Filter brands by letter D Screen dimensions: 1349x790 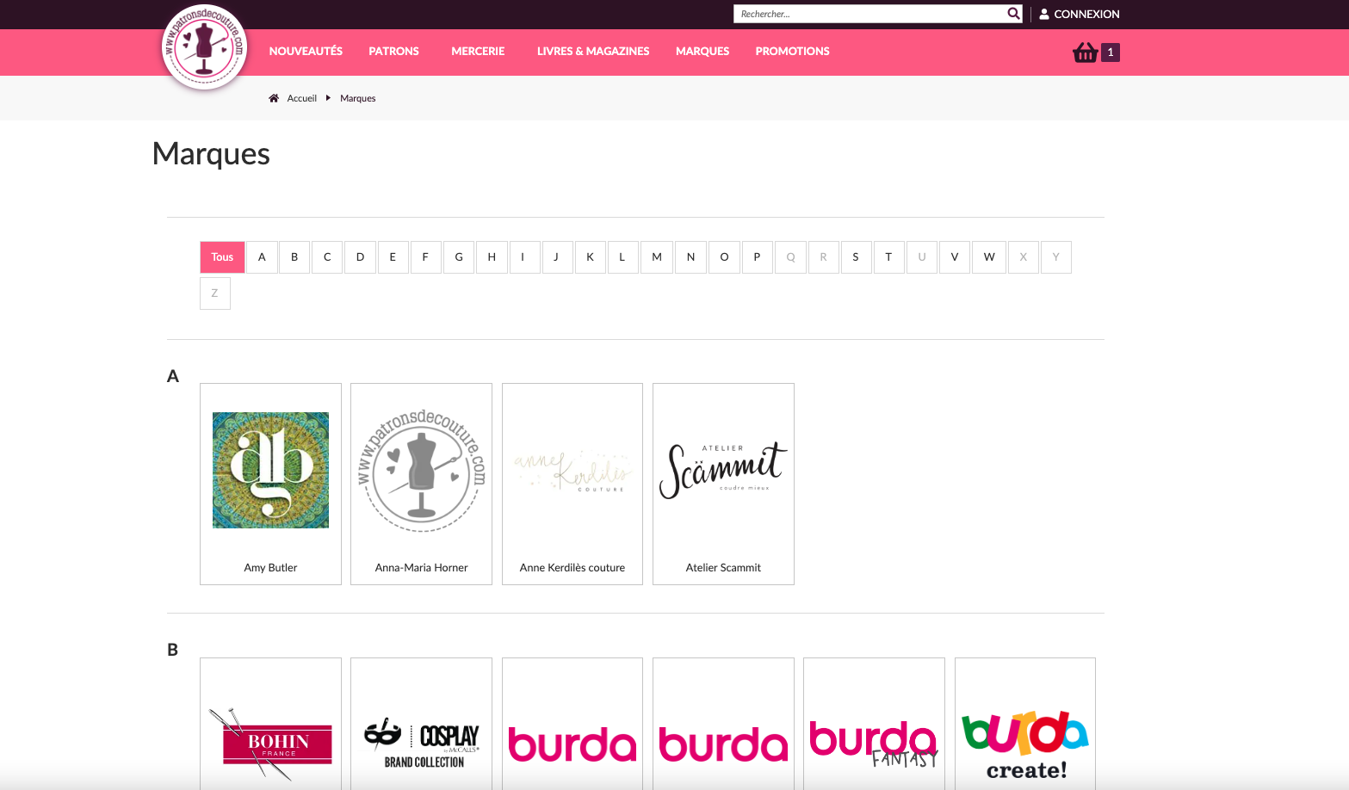360,257
